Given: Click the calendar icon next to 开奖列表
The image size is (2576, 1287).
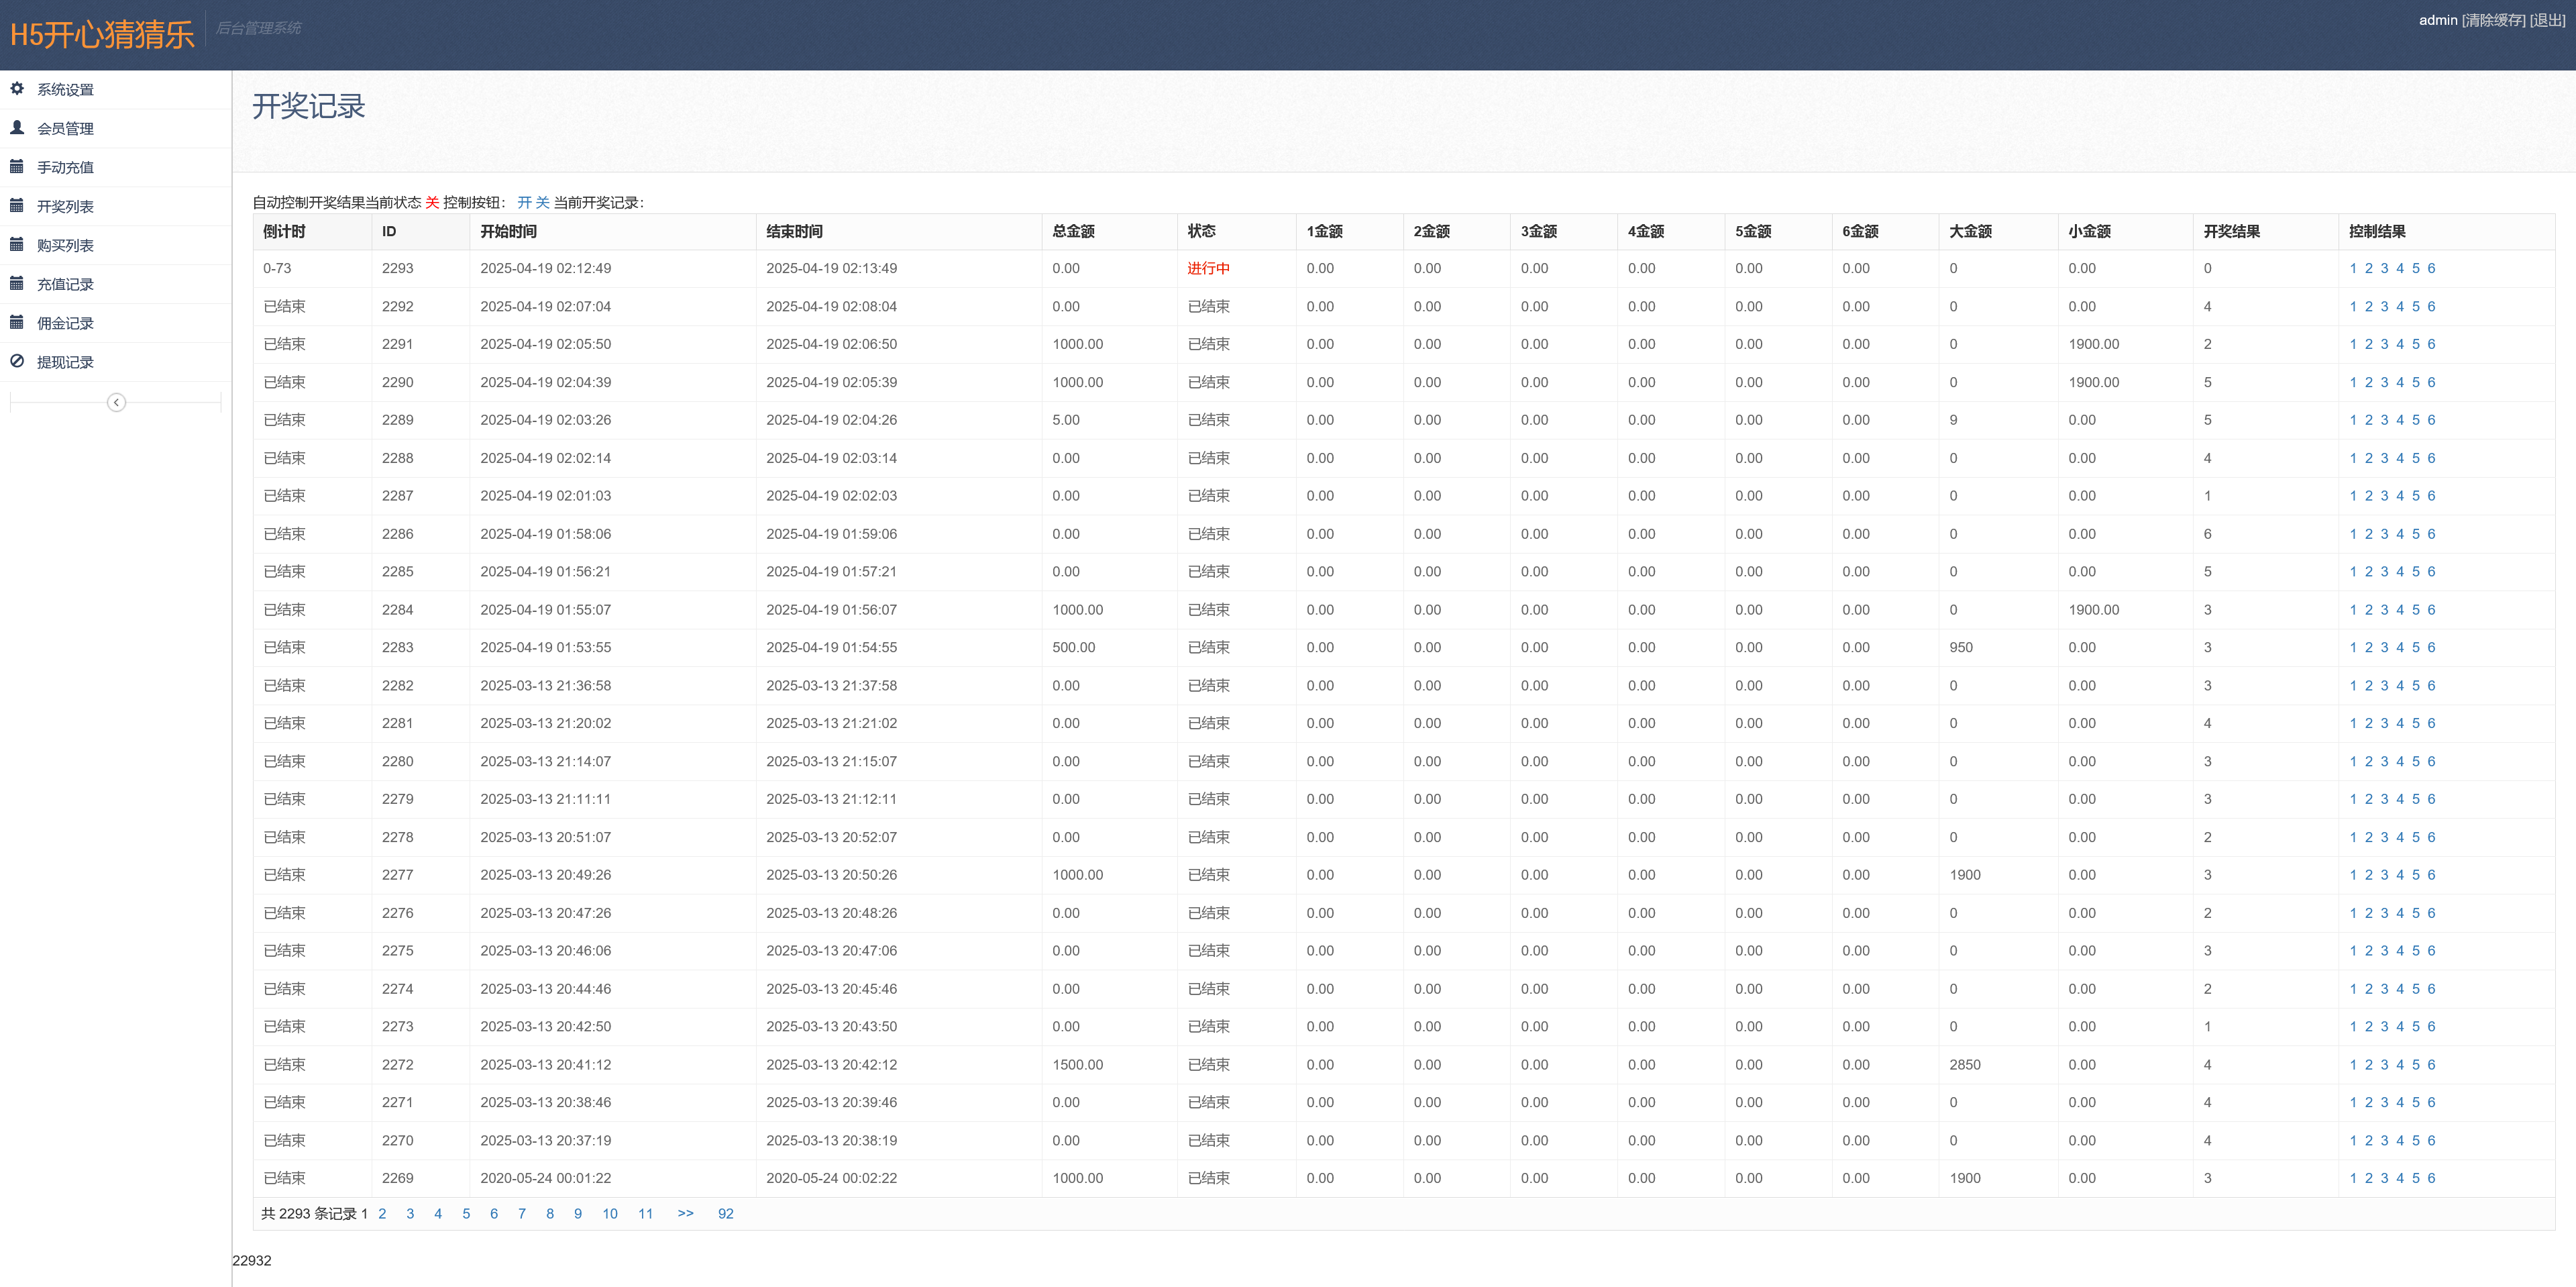Looking at the screenshot, I should tap(17, 206).
